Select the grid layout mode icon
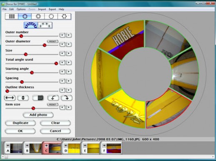The width and height of the screenshot is (216, 161). (x=12, y=16)
